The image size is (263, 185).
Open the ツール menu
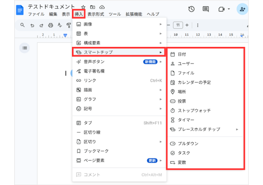pos(115,14)
